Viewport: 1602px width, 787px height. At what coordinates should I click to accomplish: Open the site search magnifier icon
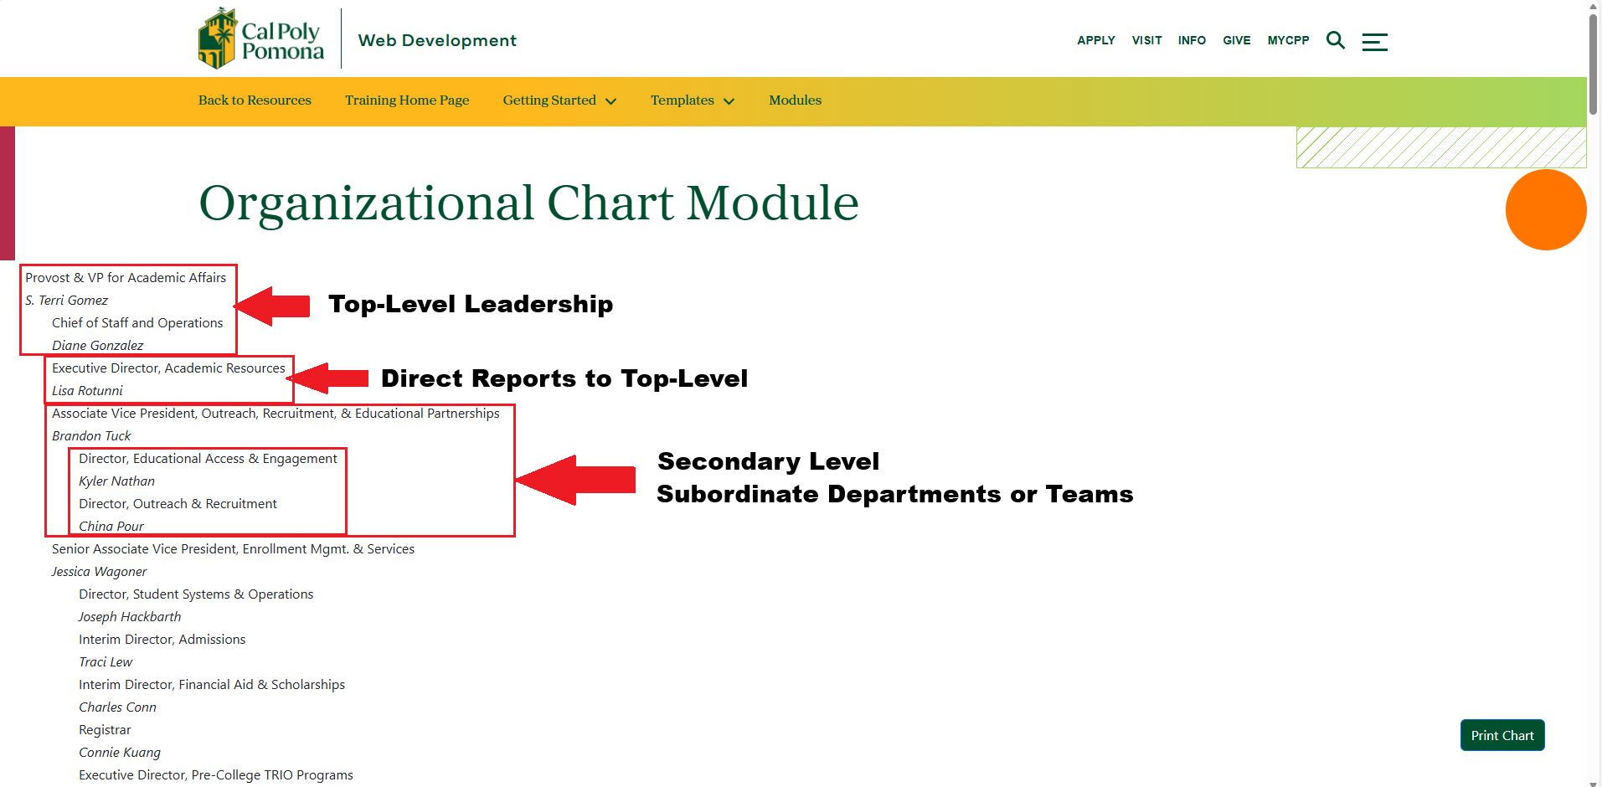pyautogui.click(x=1335, y=40)
